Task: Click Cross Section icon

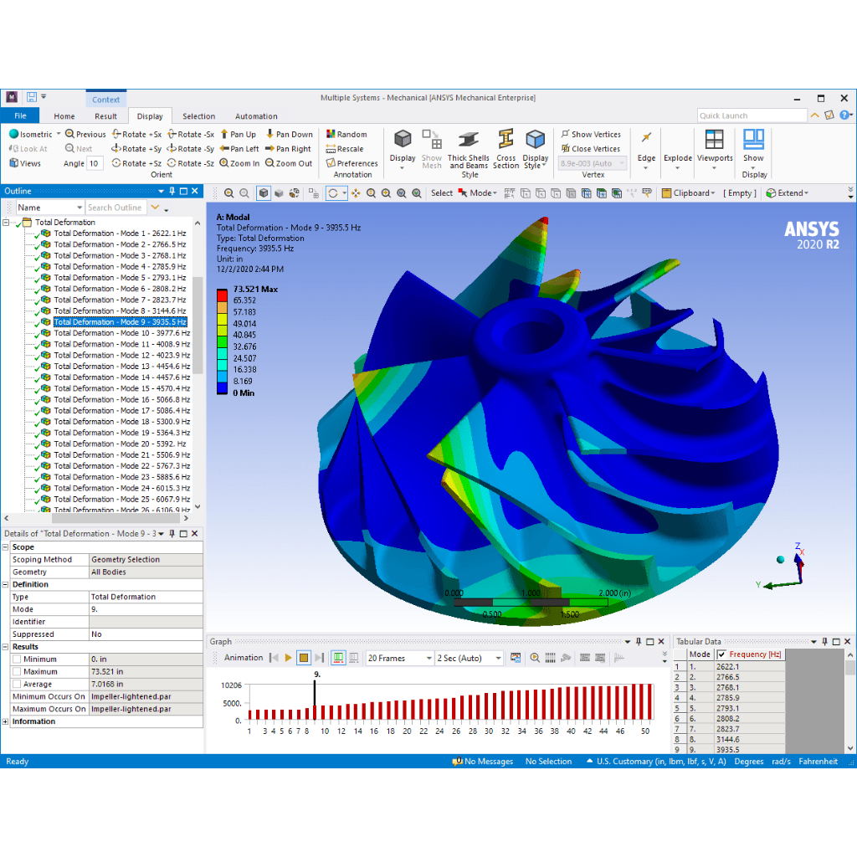Action: click(x=506, y=140)
